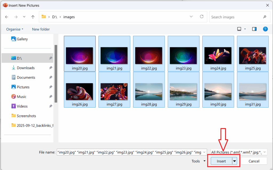Create a New folder
The height and width of the screenshot is (170, 273).
click(x=41, y=29)
